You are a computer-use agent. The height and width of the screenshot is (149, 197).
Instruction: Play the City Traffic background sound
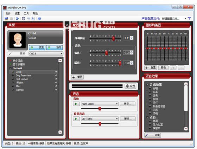click(76, 119)
